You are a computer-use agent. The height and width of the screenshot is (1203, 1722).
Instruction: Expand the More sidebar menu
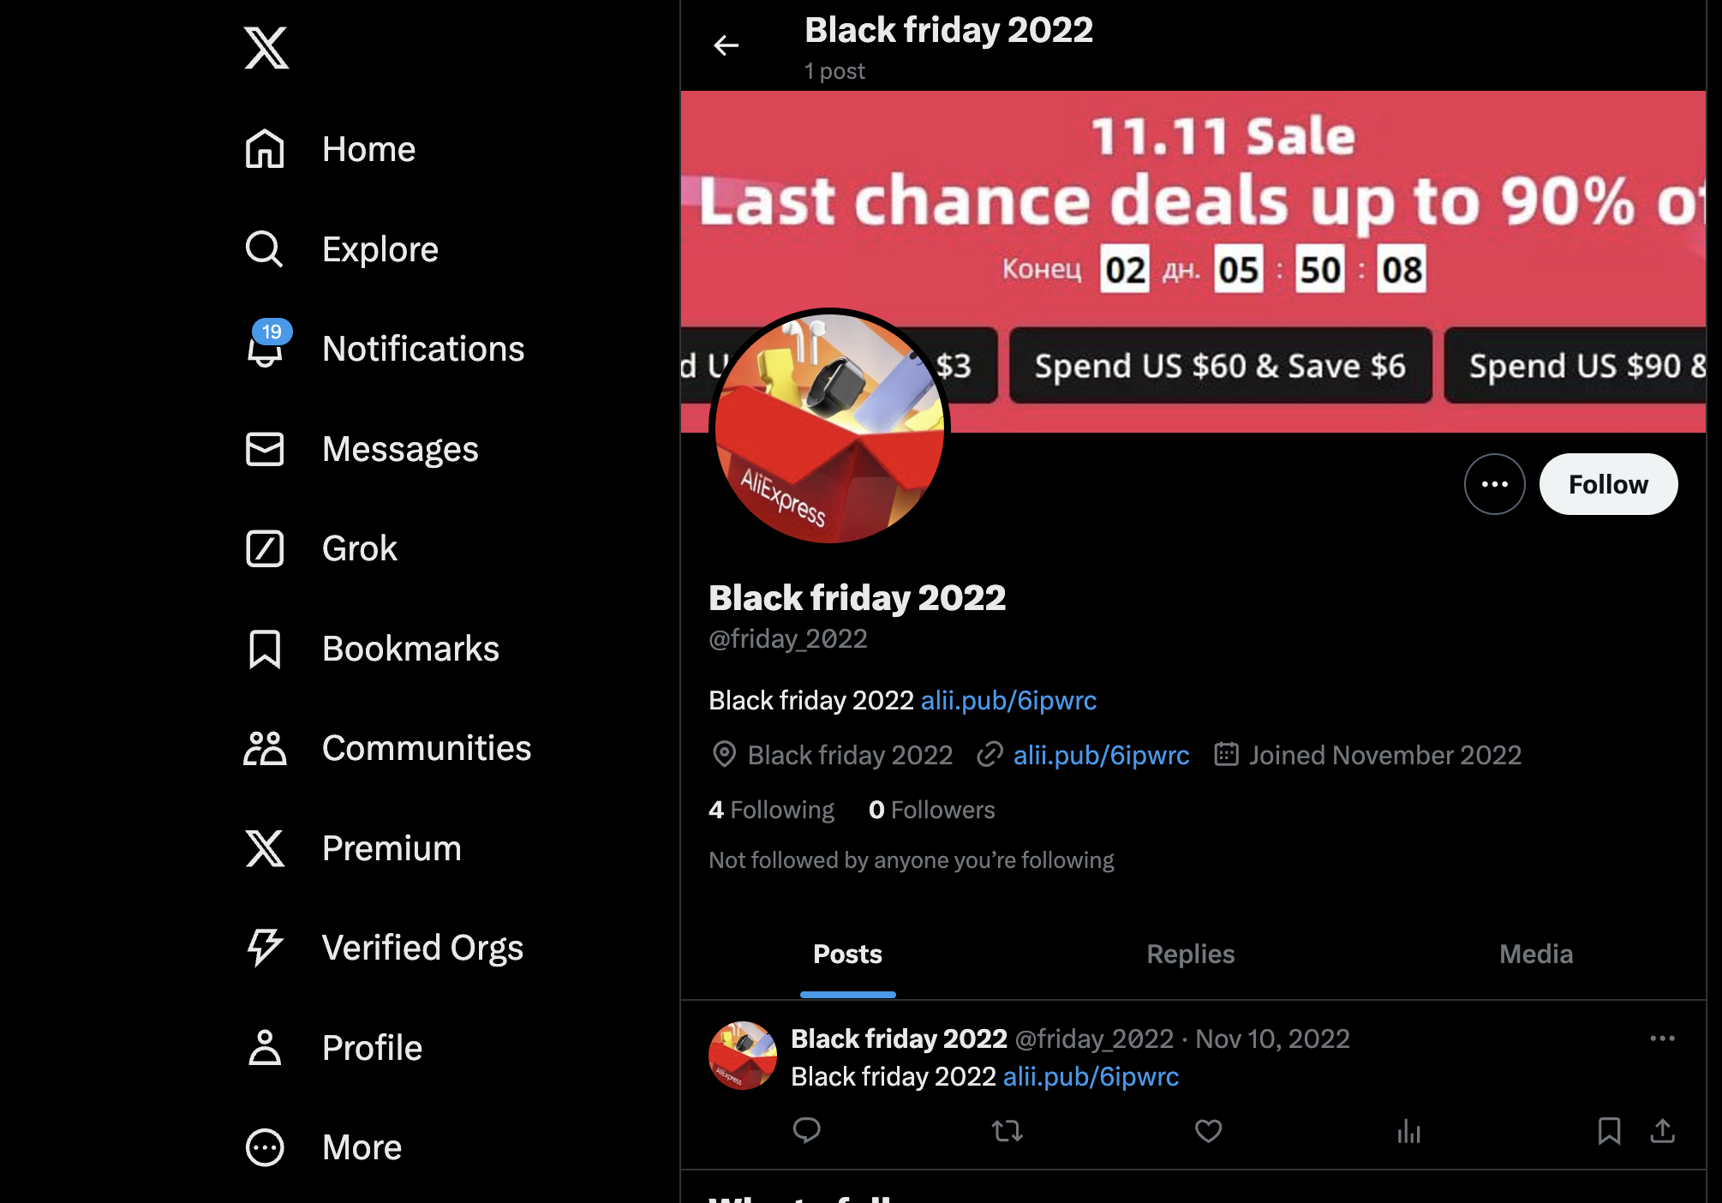pos(323,1147)
